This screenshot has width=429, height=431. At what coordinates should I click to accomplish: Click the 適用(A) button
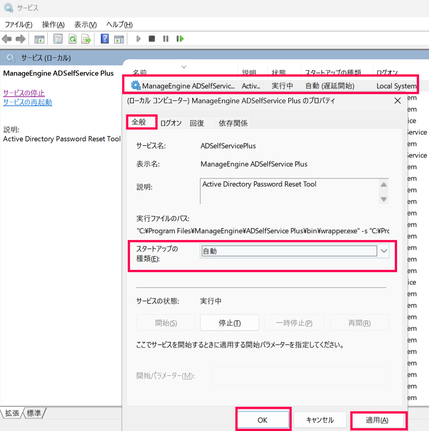click(x=377, y=420)
